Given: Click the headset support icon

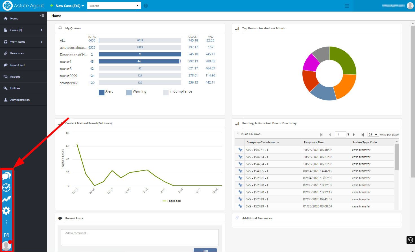Looking at the screenshot, I should pos(410,240).
